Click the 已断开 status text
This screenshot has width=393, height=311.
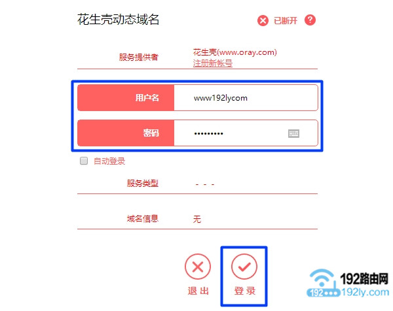click(286, 20)
